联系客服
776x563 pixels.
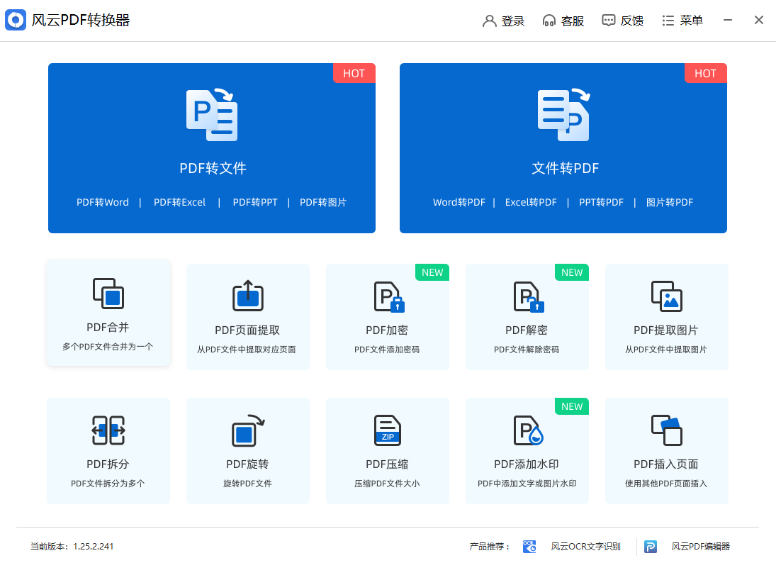563,20
